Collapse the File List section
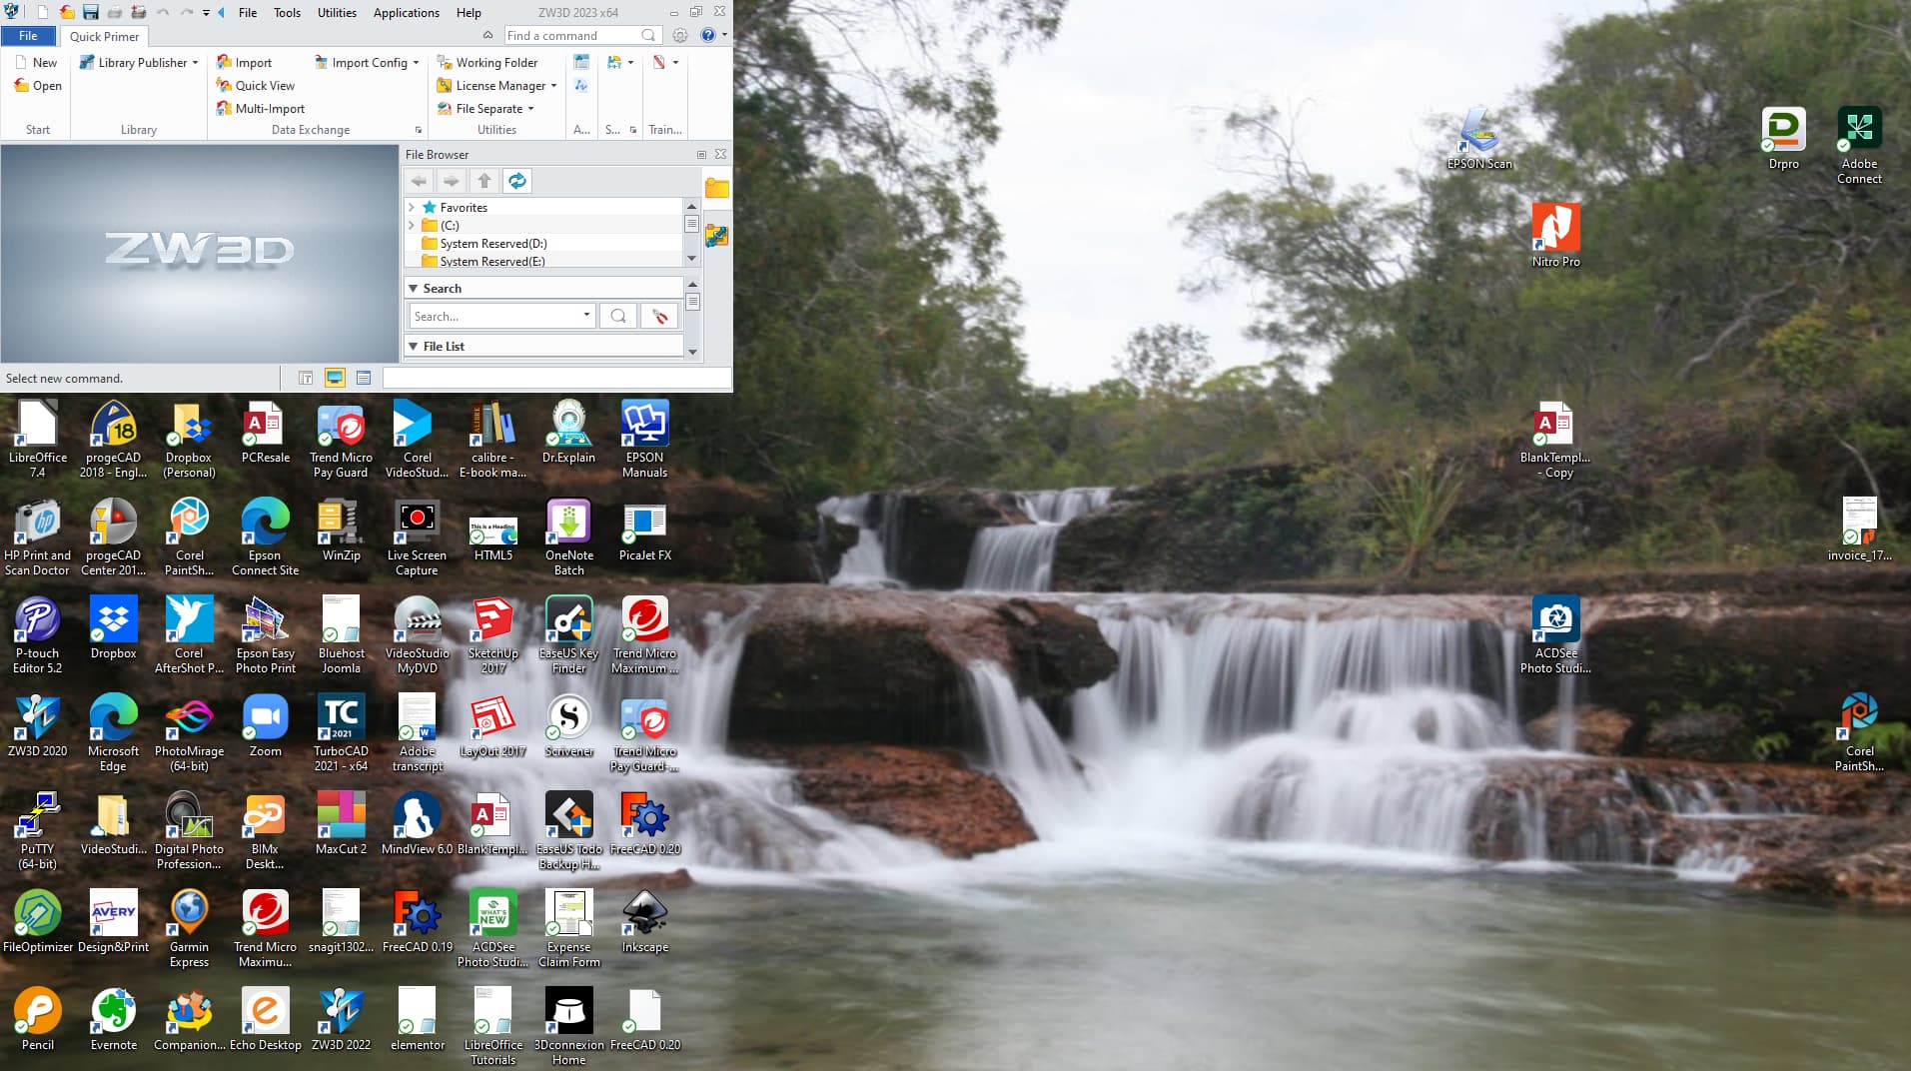 coord(414,347)
